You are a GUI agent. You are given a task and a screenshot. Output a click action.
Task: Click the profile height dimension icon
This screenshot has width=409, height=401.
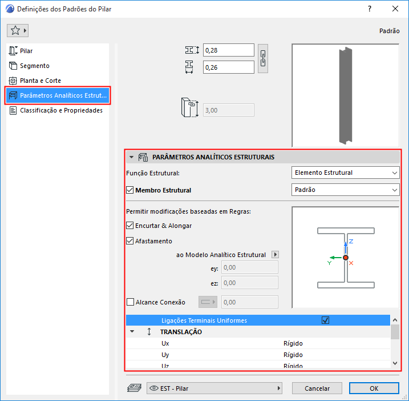point(192,50)
